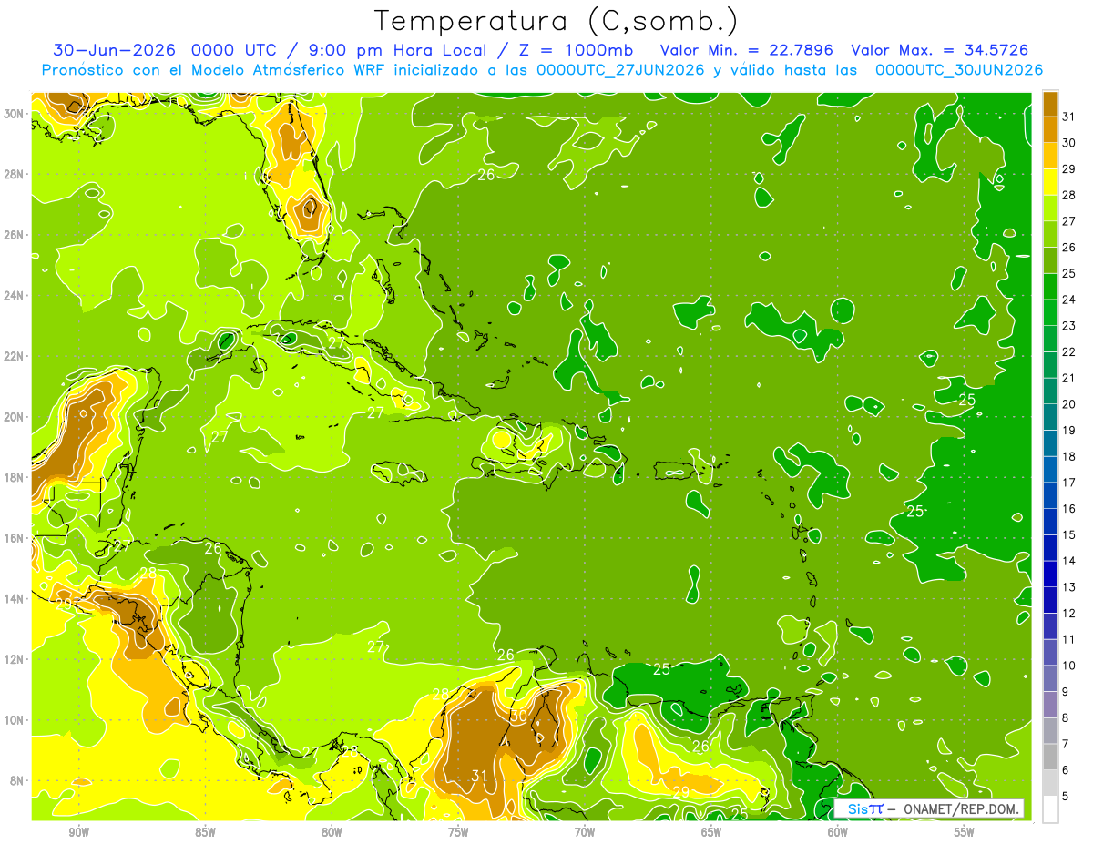Click the color bar value label 9
This screenshot has height=844, width=1093.
tap(1066, 691)
